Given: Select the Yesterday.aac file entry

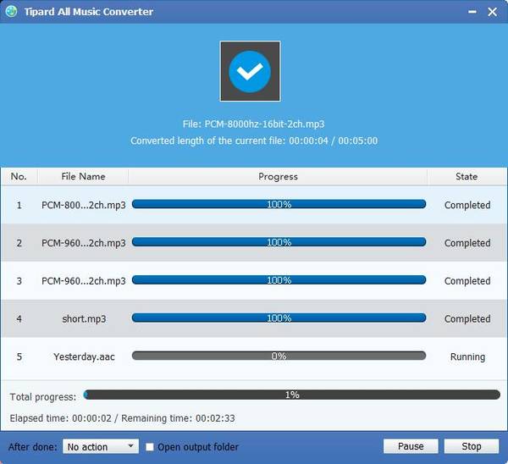Looking at the screenshot, I should pos(84,356).
